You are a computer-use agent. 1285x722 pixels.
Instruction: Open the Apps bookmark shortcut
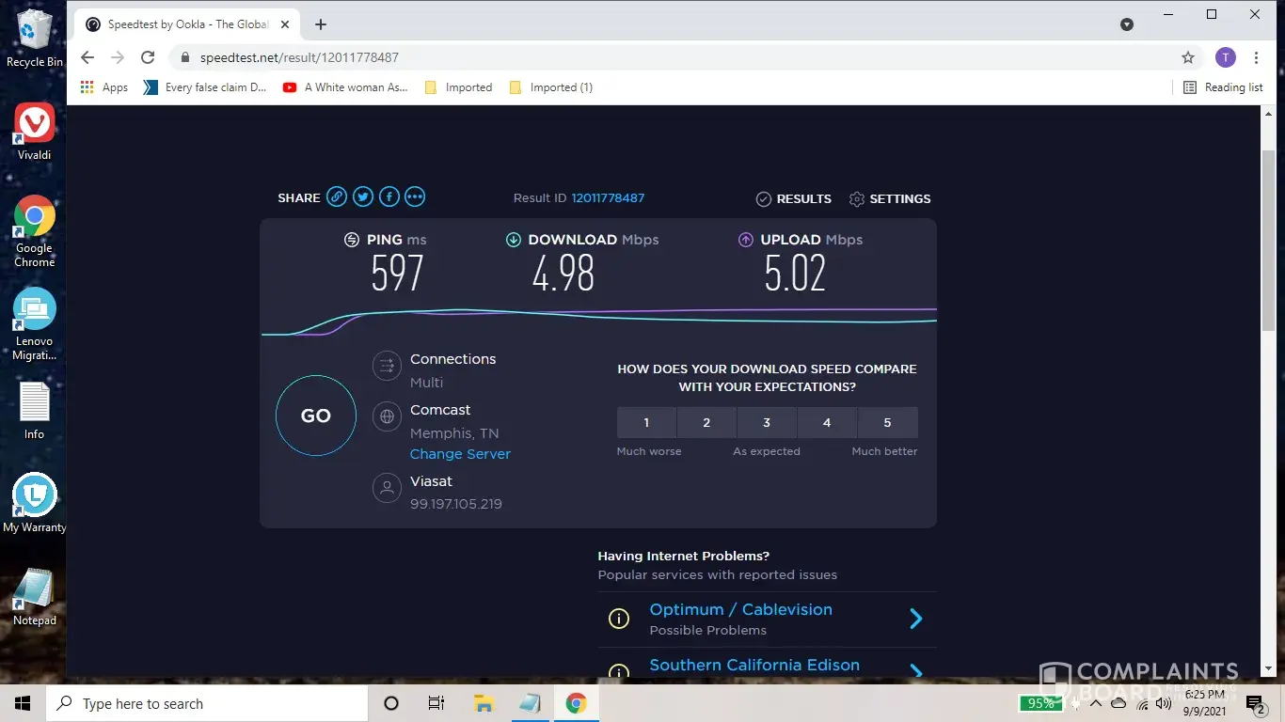(104, 87)
